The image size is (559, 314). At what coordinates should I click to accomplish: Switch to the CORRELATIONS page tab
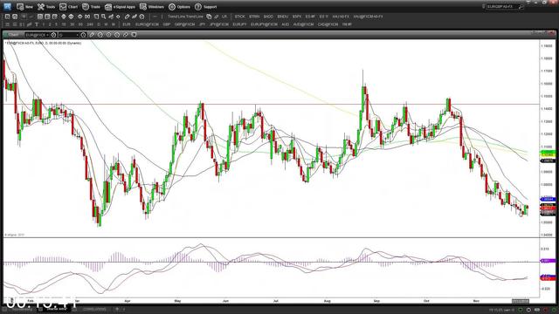coord(94,309)
